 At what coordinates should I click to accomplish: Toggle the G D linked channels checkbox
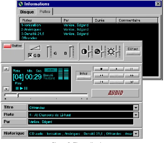coord(30,55)
